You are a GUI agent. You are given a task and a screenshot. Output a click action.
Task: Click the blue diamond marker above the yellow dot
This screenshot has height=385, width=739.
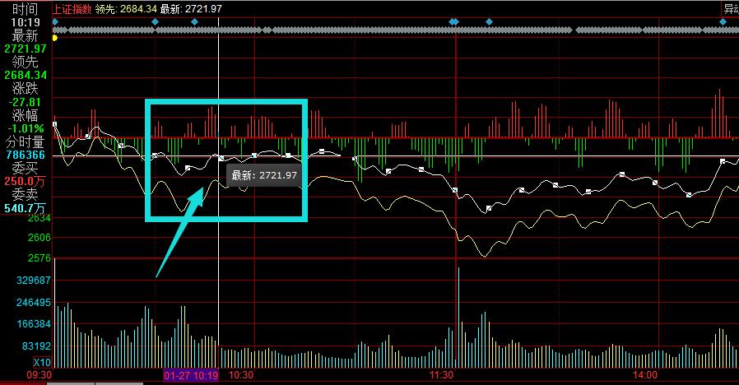pyautogui.click(x=55, y=21)
